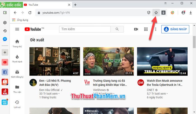Viewport: 196px width, 114px height.
Task: Select Thư viện in YouTube sidebar
Action: tap(17, 89)
